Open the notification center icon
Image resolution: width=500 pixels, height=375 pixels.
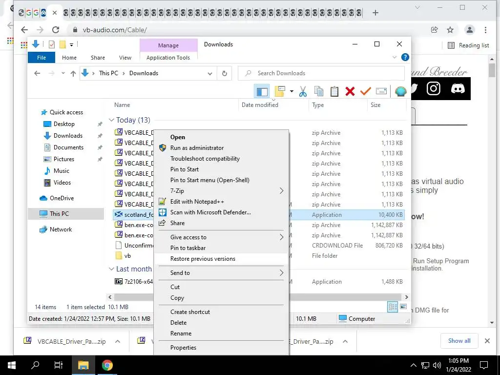(484, 365)
